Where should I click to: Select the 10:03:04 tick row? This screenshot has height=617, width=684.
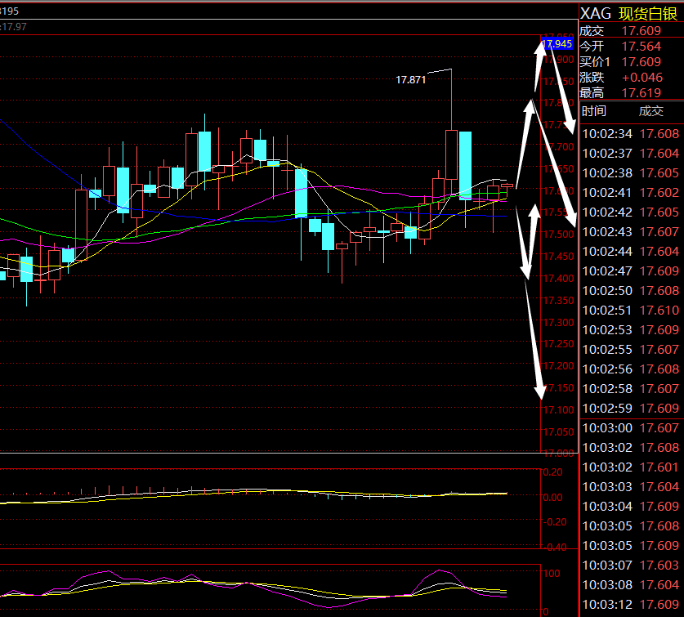631,507
